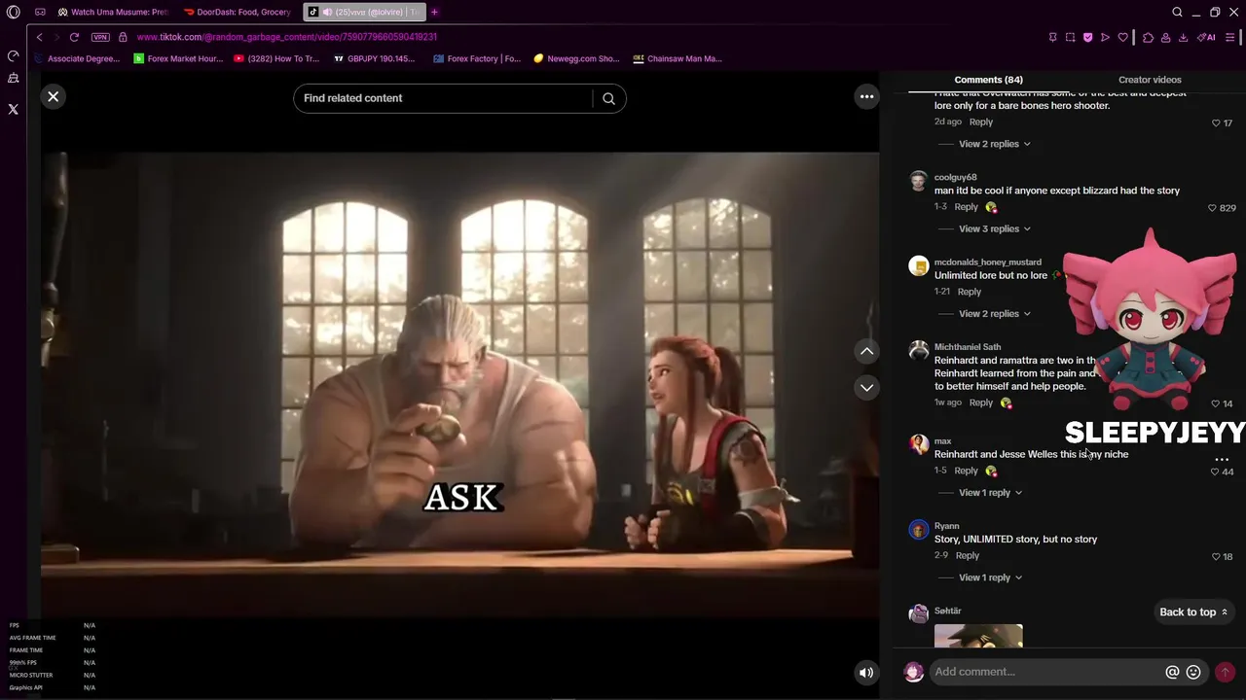Toggle the VPN badge in address bar
1246x700 pixels.
coord(100,37)
